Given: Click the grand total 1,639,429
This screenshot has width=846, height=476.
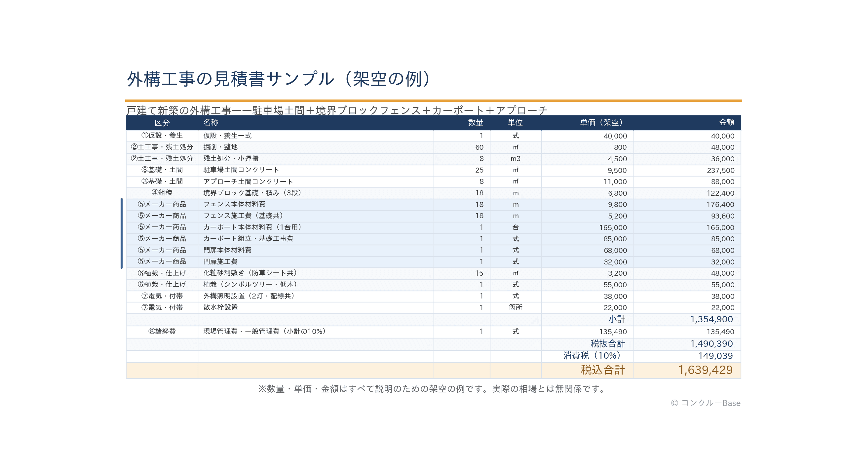Looking at the screenshot, I should (705, 370).
